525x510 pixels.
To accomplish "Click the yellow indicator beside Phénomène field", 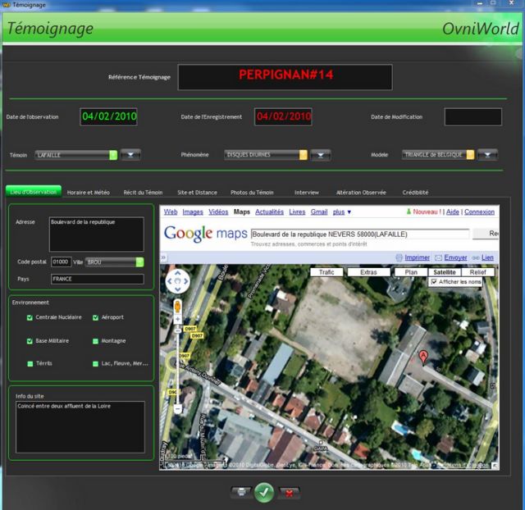I will click(x=304, y=155).
